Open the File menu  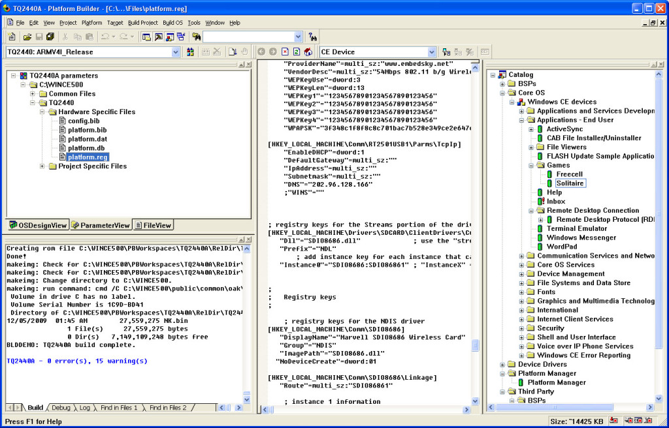click(x=20, y=23)
